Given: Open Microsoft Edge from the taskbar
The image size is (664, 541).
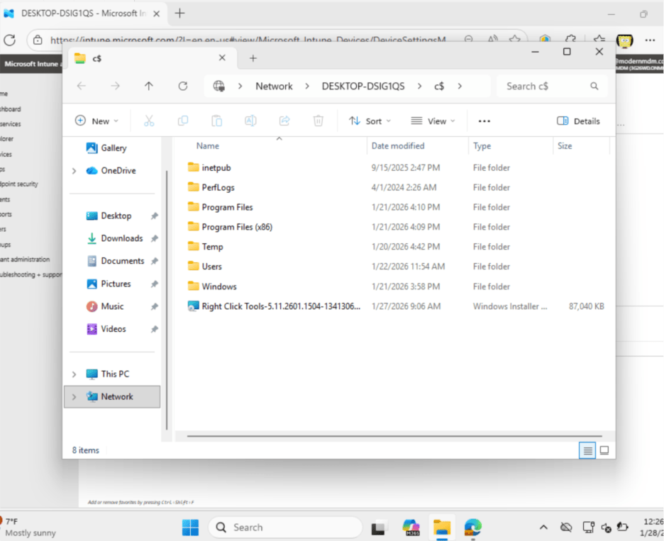Looking at the screenshot, I should [x=472, y=527].
